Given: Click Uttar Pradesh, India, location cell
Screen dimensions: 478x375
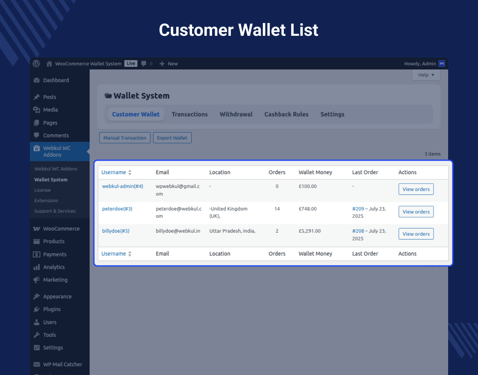Looking at the screenshot, I should click(x=232, y=231).
